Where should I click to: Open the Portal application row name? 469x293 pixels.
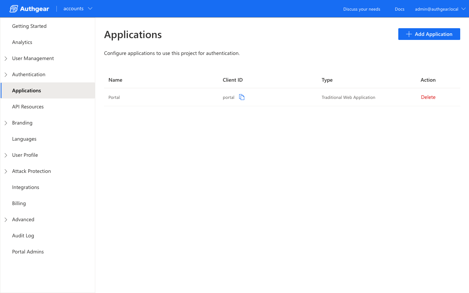pos(114,97)
